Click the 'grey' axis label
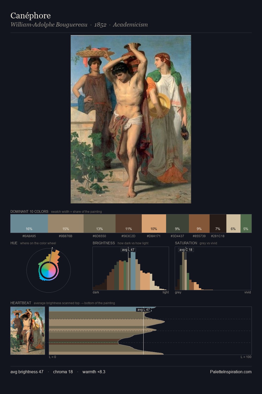Image resolution: width=262 pixels, height=394 pixels. click(178, 292)
